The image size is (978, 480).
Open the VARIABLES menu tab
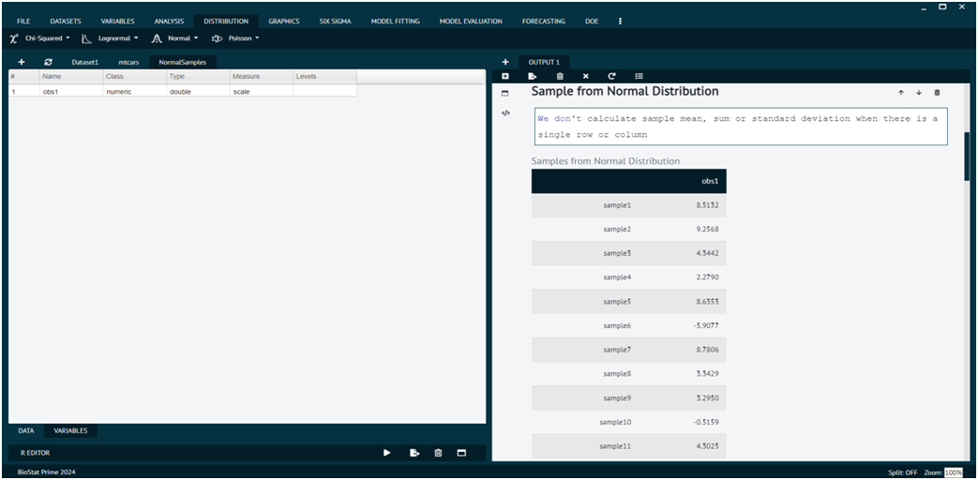[x=118, y=22]
